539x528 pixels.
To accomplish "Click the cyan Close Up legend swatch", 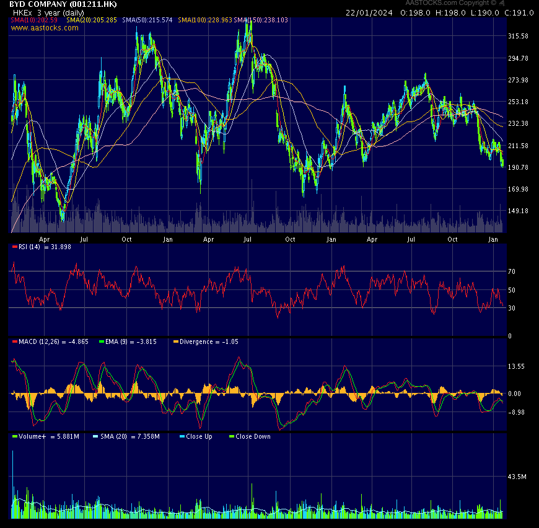I will [182, 436].
